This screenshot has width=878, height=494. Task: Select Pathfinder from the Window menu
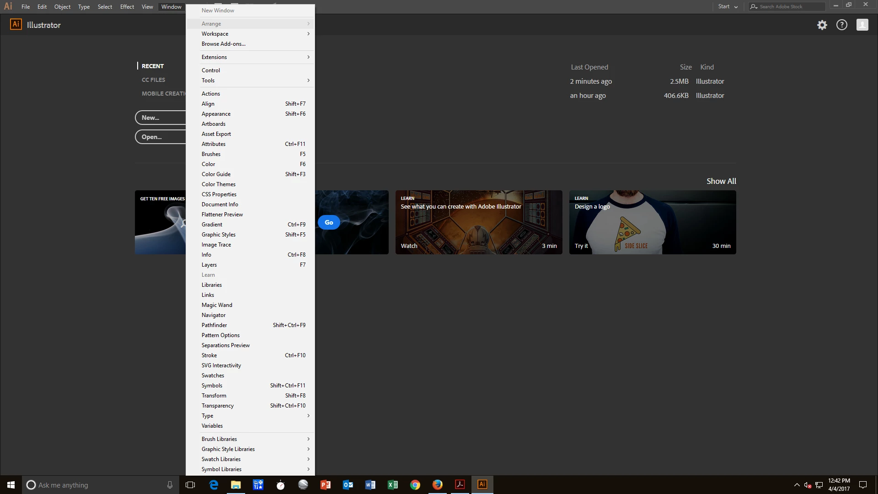coord(214,325)
